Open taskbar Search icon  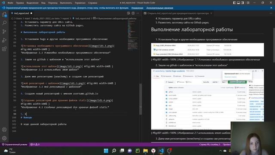[114, 151]
